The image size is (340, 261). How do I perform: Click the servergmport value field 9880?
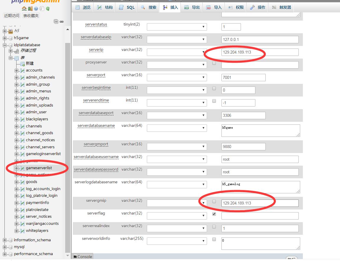tap(243, 147)
